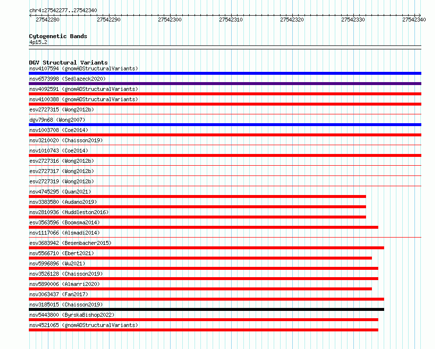This screenshot has height=349, width=435.
Task: Click ruler position 27542290
Action: tap(109, 20)
